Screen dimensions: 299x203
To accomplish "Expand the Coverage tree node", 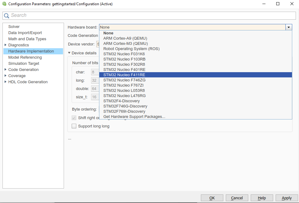I will (5, 76).
